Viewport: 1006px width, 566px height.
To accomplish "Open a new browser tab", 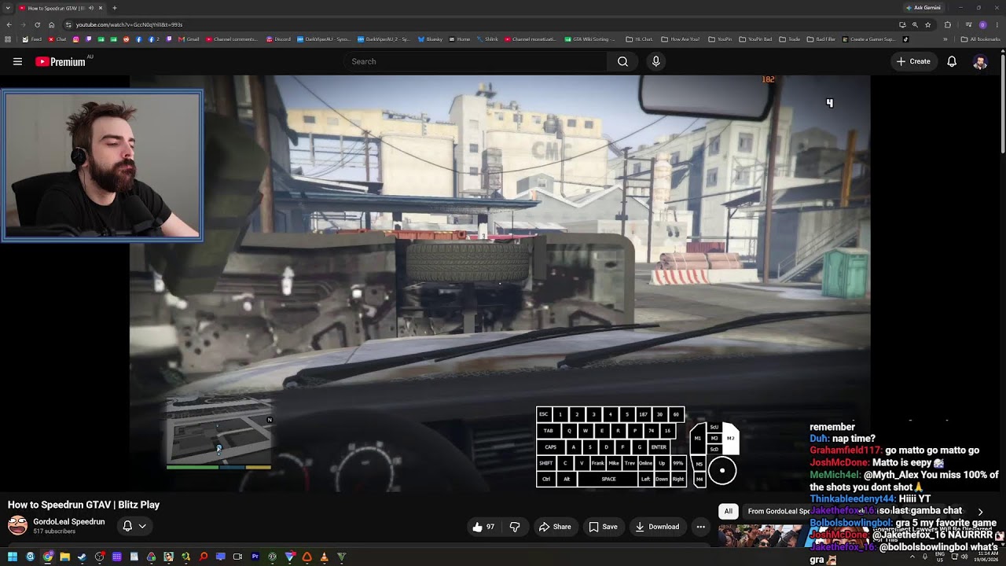I will click(x=115, y=8).
